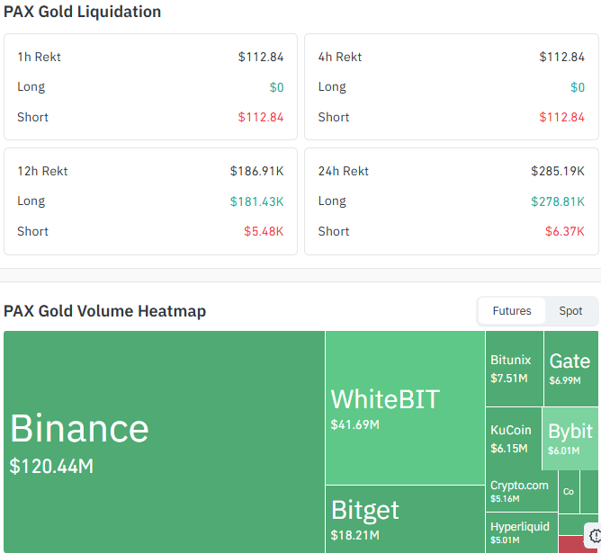Click the 4h Rekt total $112.84
The height and width of the screenshot is (553, 601).
pyautogui.click(x=562, y=57)
